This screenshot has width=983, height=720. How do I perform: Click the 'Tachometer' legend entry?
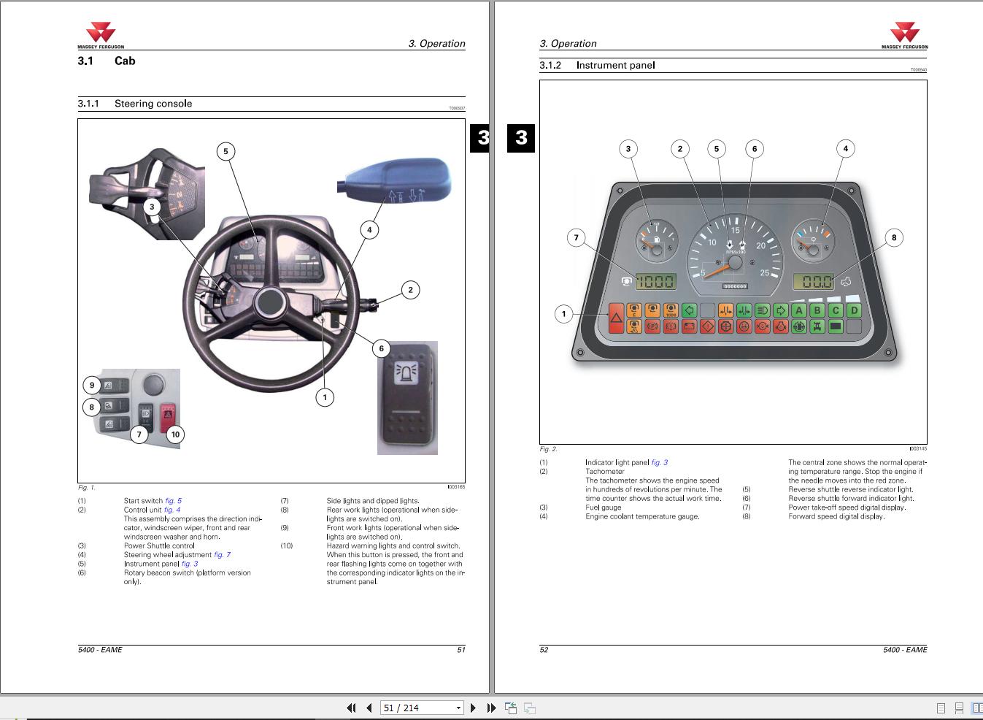pos(605,472)
